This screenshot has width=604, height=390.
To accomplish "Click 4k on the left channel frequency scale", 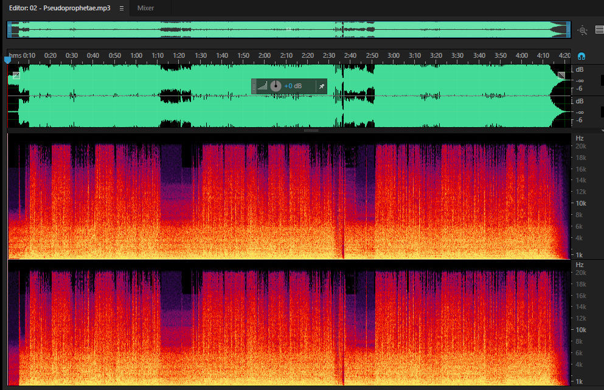I will point(579,238).
